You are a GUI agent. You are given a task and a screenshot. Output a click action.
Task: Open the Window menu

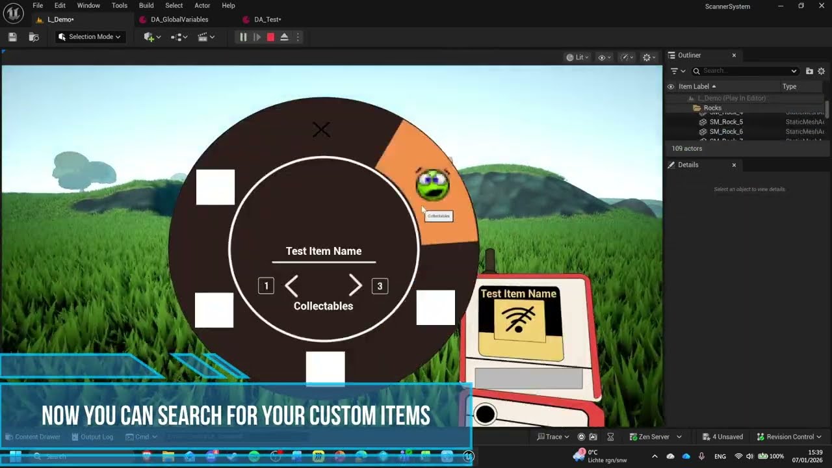pyautogui.click(x=88, y=5)
